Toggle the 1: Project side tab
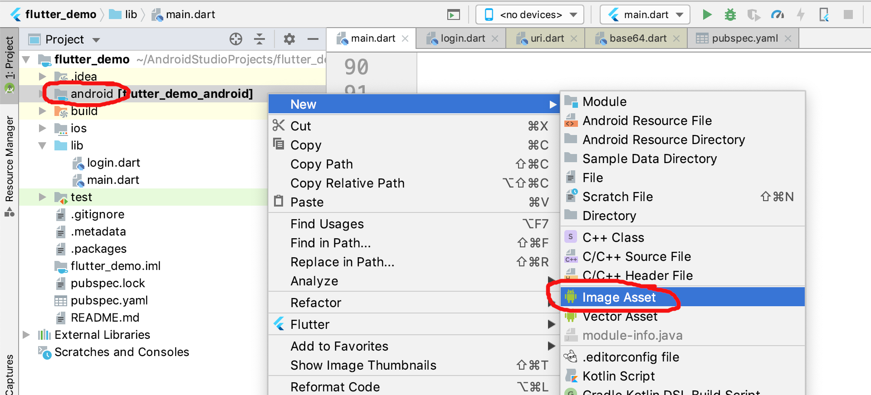 point(9,65)
